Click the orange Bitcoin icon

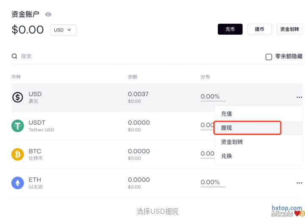pyautogui.click(x=18, y=154)
